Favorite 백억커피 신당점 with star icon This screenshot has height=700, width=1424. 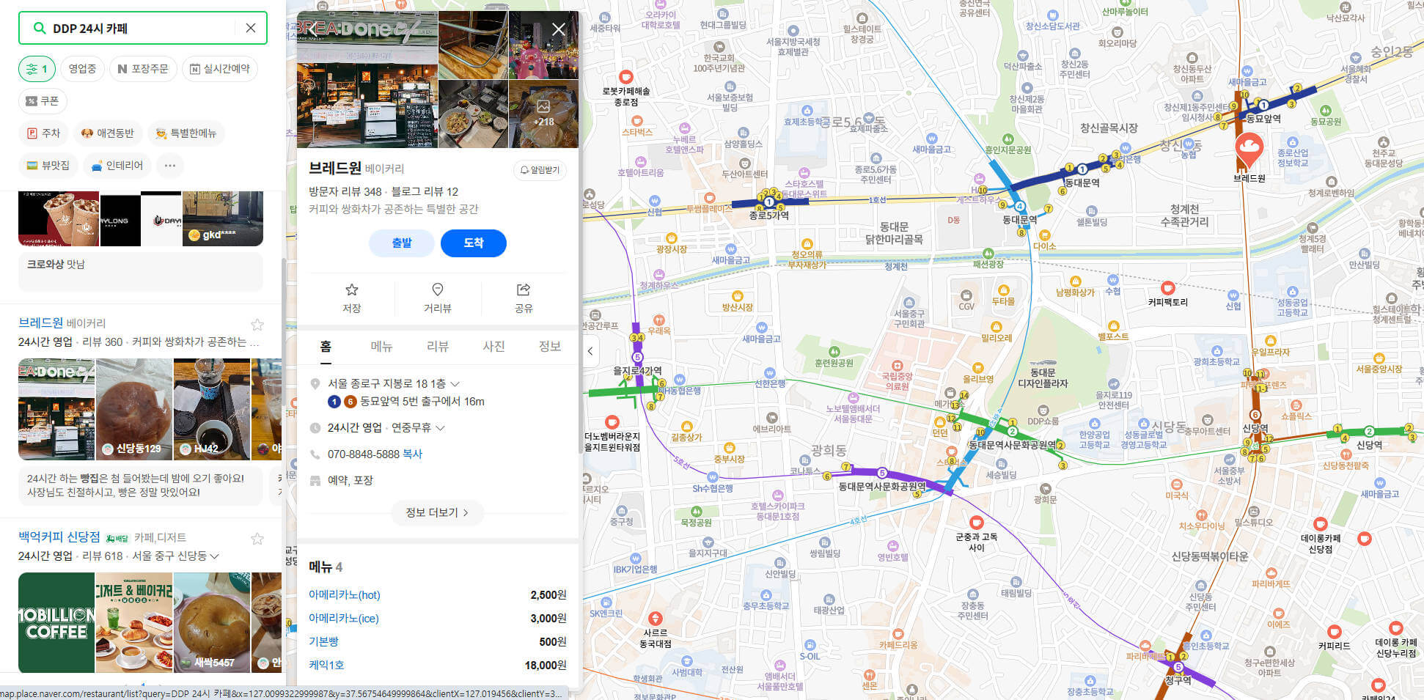257,539
